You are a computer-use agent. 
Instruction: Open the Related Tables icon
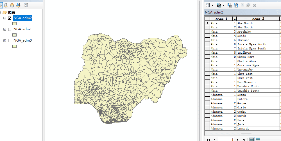click(219, 5)
